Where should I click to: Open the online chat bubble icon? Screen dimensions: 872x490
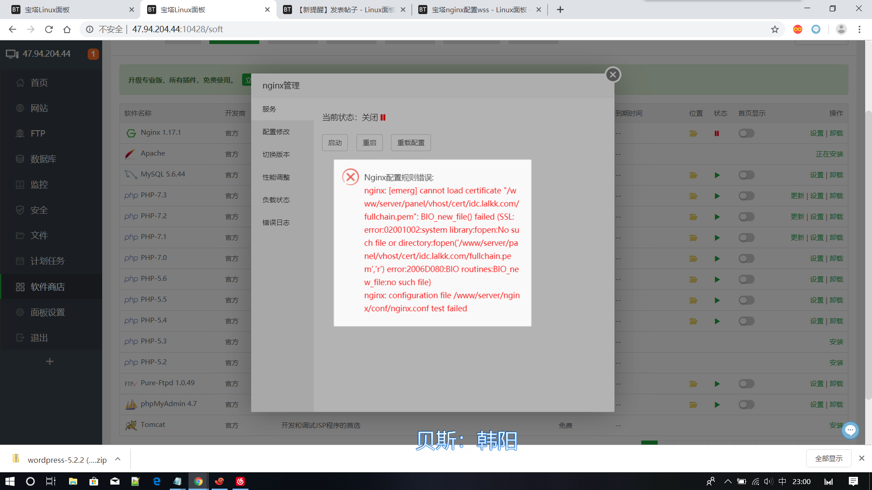tap(850, 430)
